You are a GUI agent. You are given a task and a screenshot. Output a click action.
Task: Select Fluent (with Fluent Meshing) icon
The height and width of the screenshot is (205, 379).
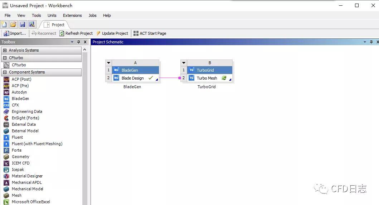tap(6, 144)
